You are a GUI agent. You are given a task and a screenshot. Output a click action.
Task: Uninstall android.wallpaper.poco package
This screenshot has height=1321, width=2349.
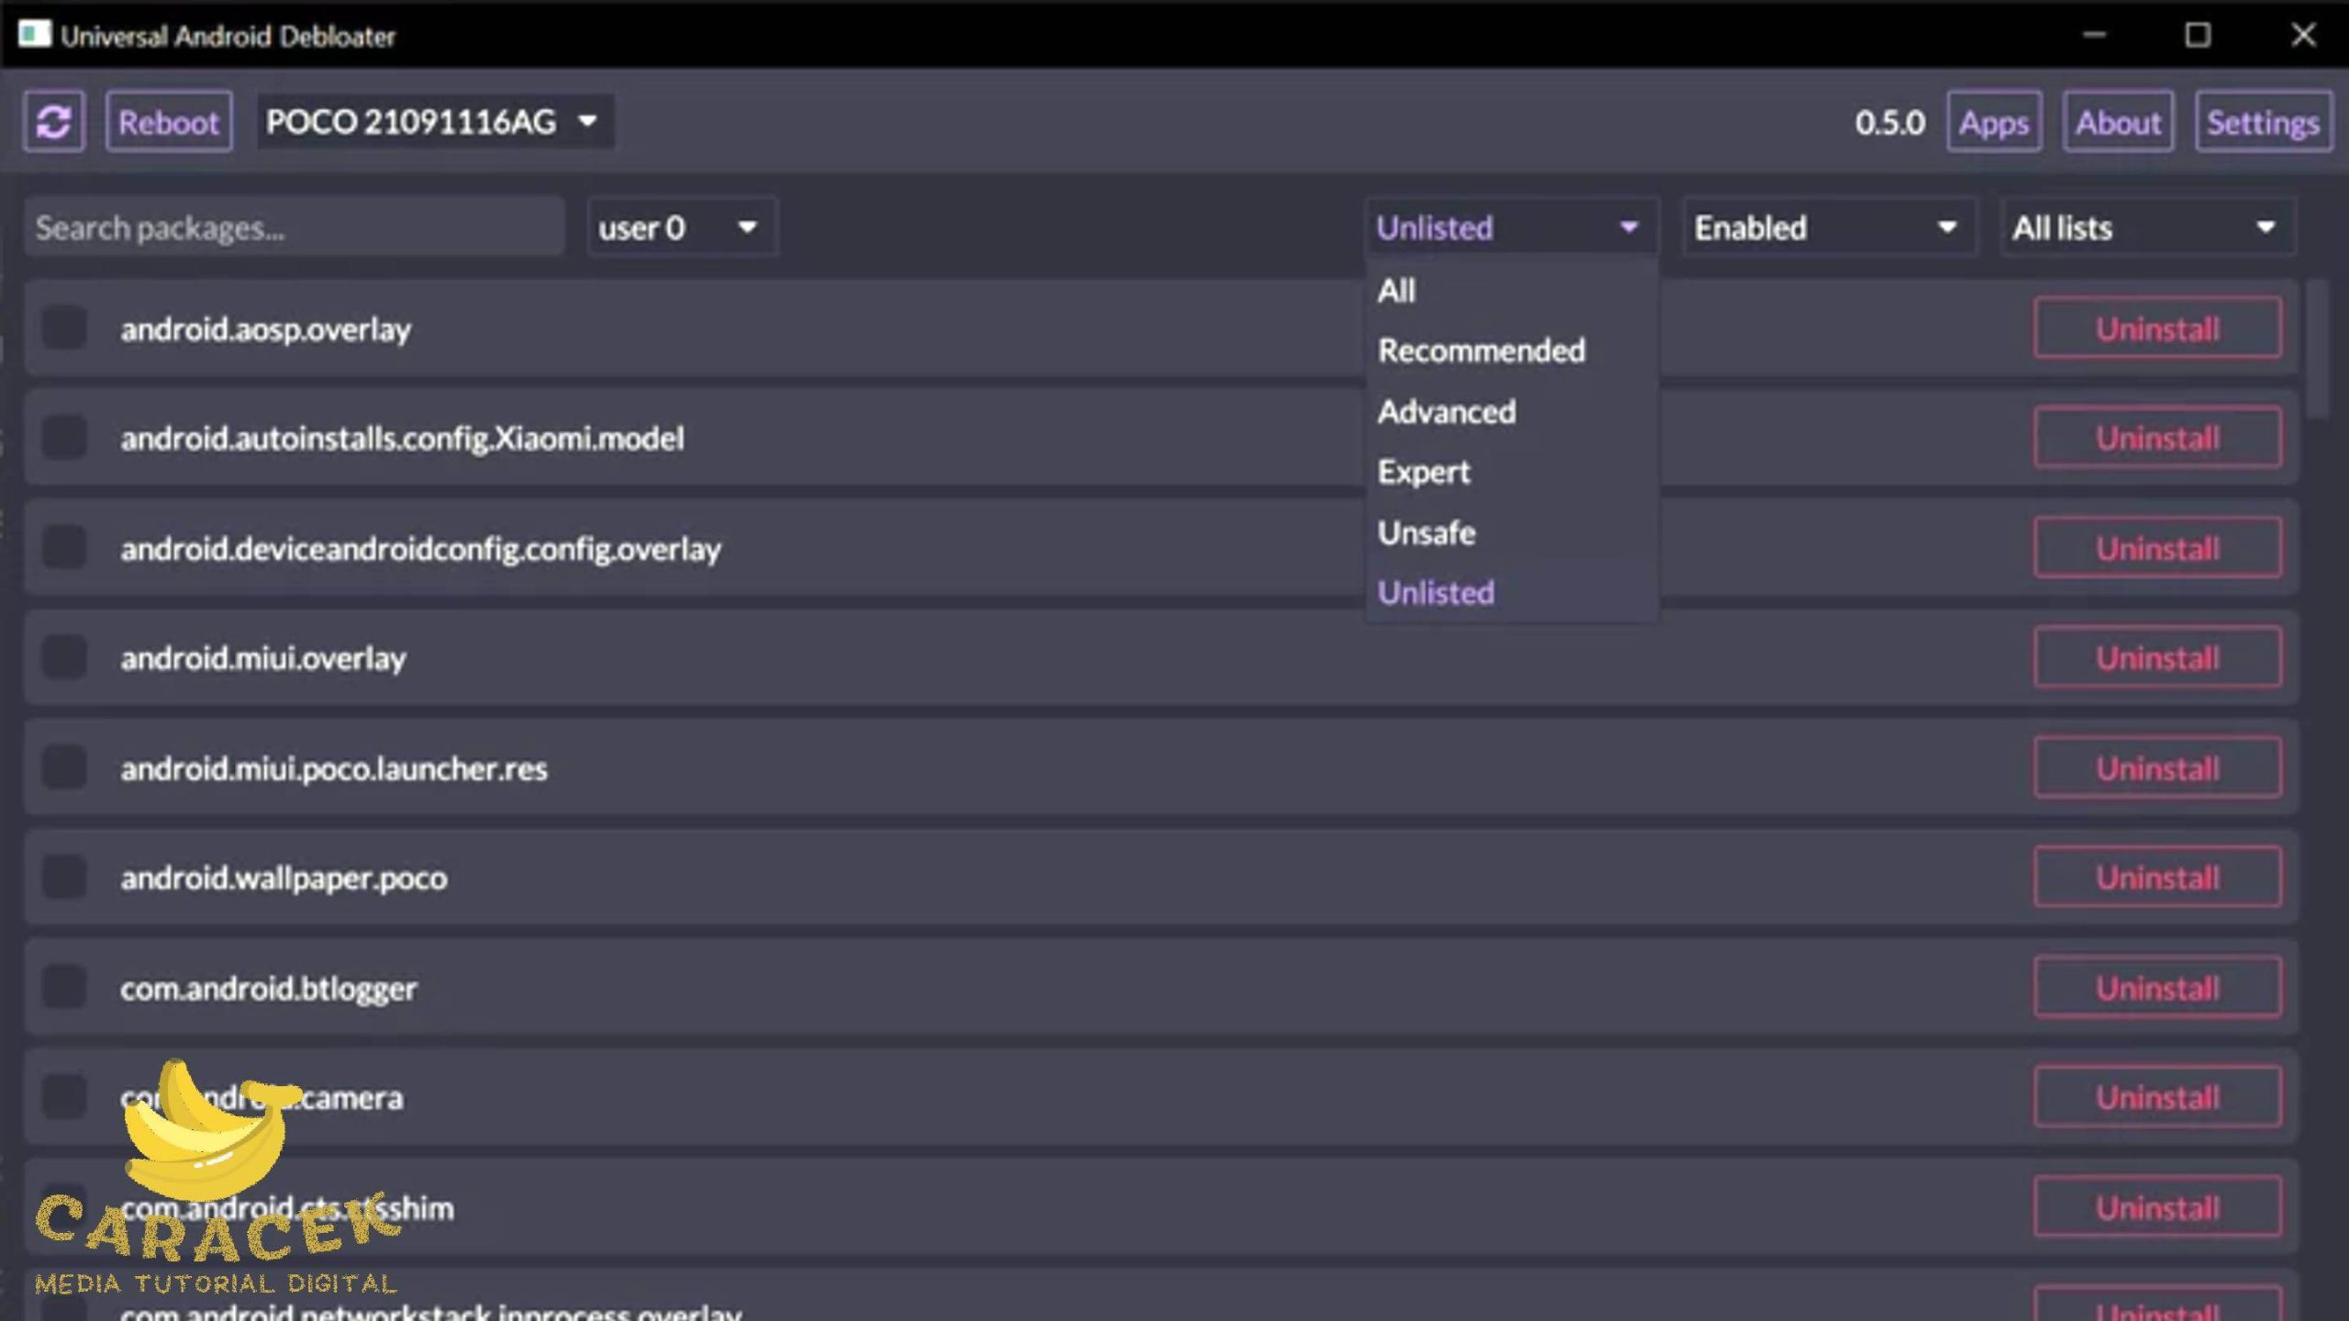point(2156,878)
